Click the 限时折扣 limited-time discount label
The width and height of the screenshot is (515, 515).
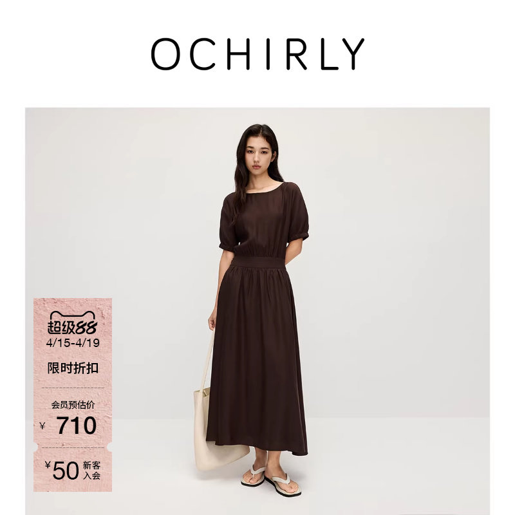click(x=73, y=368)
